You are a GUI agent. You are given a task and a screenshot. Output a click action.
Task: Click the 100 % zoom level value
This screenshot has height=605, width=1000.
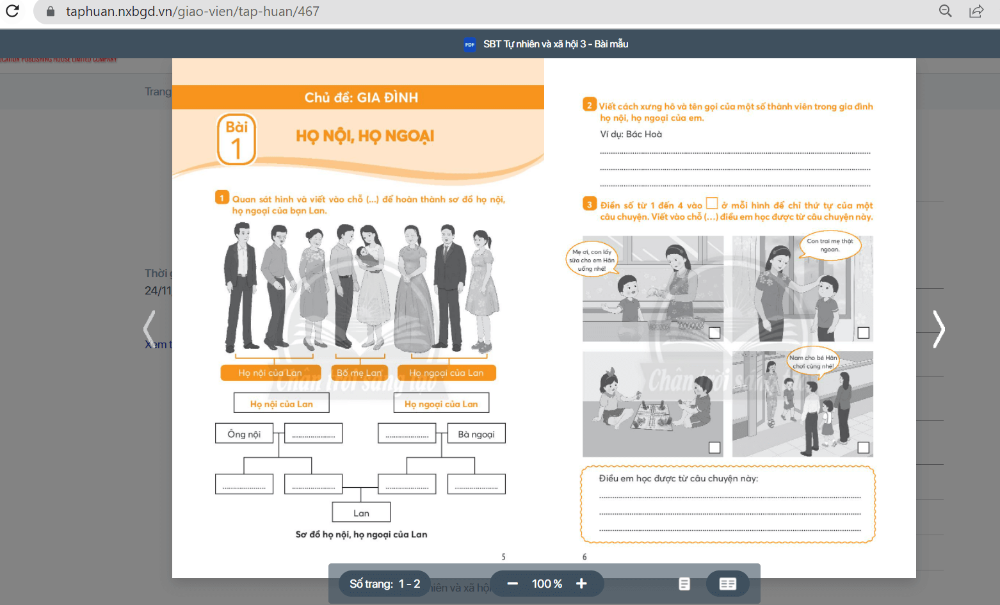[x=547, y=584]
